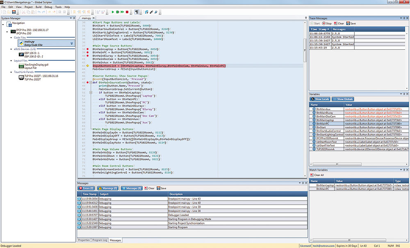410x248 pixels.
Task: Toggle Show Globals in Variables panel
Action: [343, 99]
